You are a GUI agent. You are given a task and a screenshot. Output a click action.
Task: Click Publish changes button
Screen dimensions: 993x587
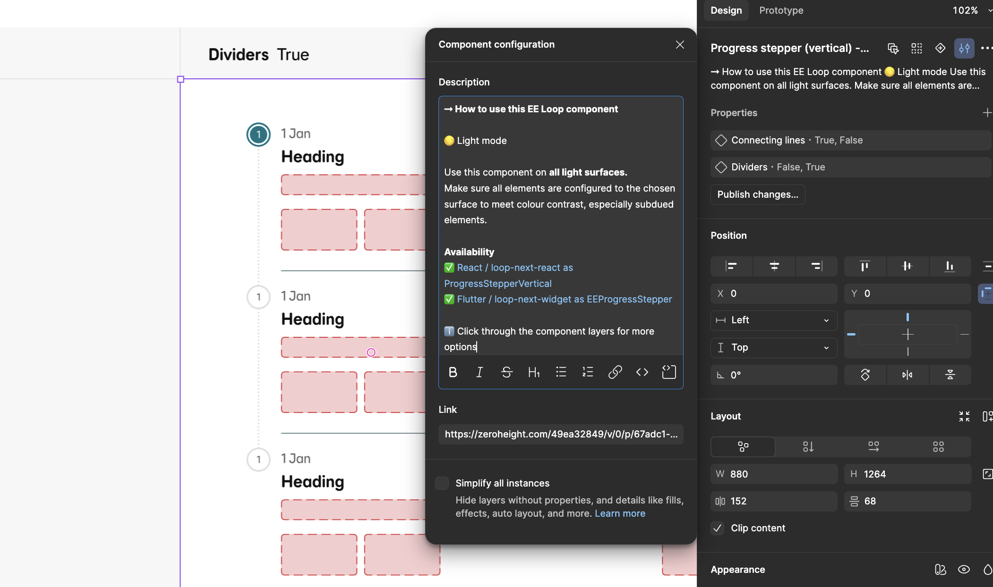pyautogui.click(x=758, y=194)
